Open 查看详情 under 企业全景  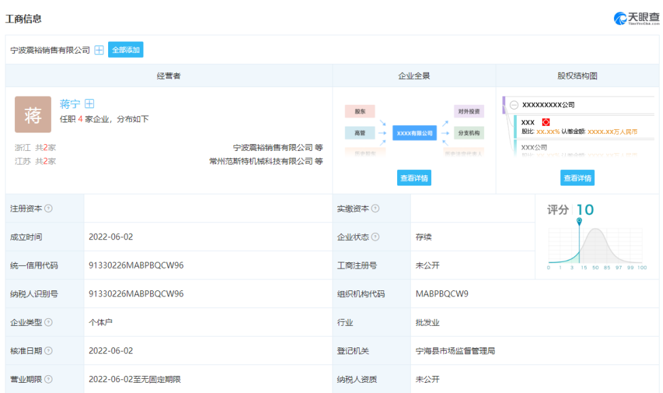point(414,178)
